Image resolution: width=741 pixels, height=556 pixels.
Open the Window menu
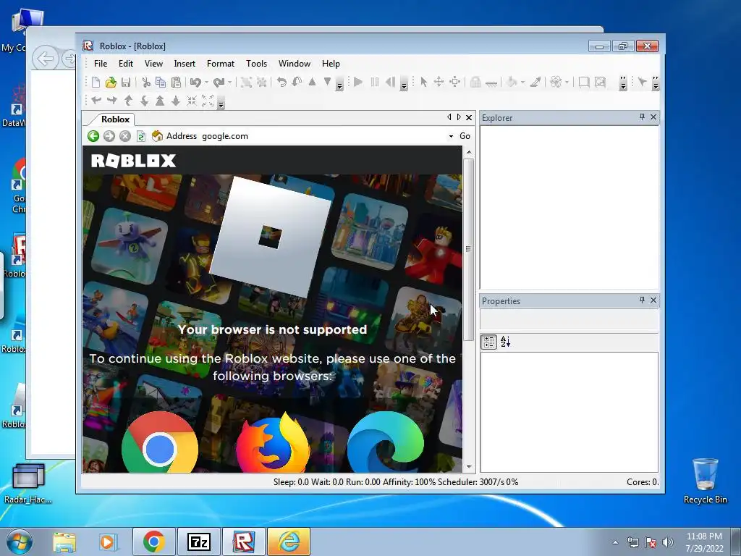[295, 64]
